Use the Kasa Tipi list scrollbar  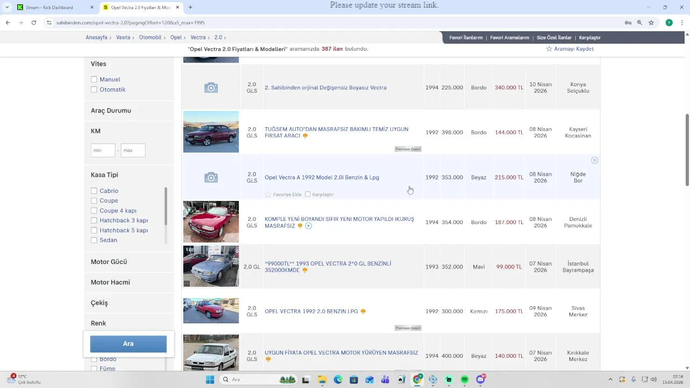[x=165, y=206]
